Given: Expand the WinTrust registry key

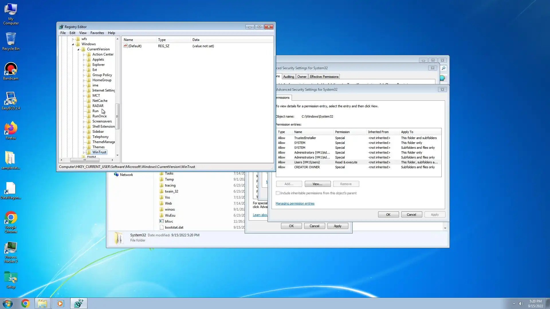Looking at the screenshot, I should pyautogui.click(x=84, y=152).
